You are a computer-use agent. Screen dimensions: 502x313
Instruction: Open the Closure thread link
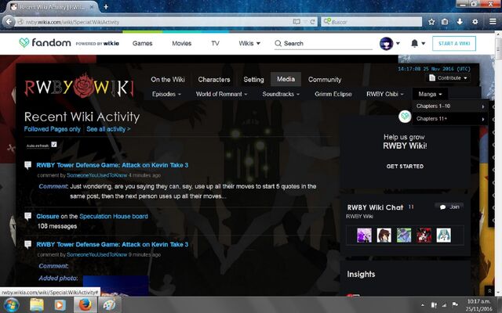pos(48,216)
